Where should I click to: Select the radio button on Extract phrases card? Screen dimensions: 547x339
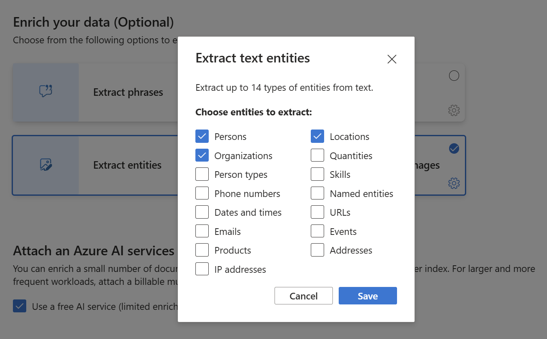[x=454, y=75]
